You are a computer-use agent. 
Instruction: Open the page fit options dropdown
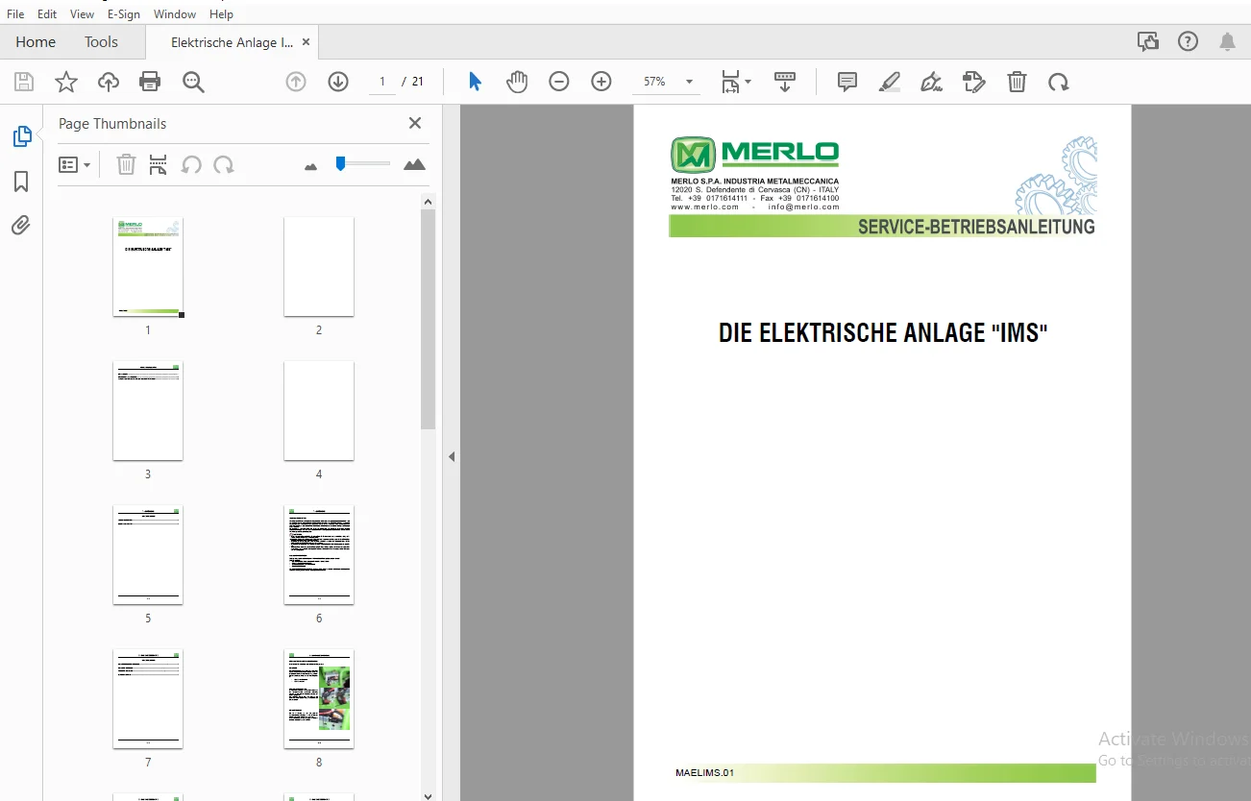(x=736, y=82)
